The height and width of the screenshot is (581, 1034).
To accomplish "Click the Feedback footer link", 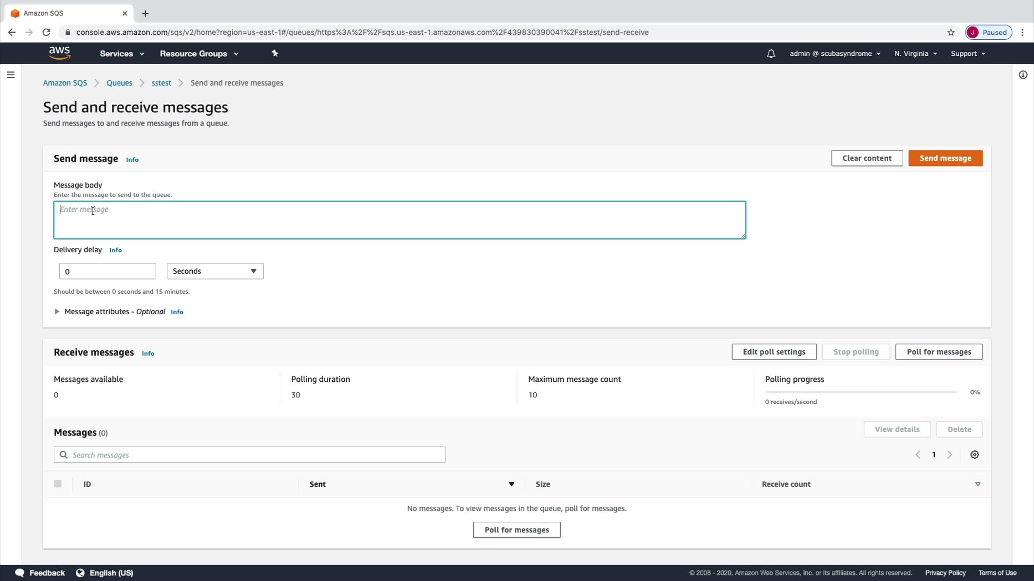I will 47,573.
